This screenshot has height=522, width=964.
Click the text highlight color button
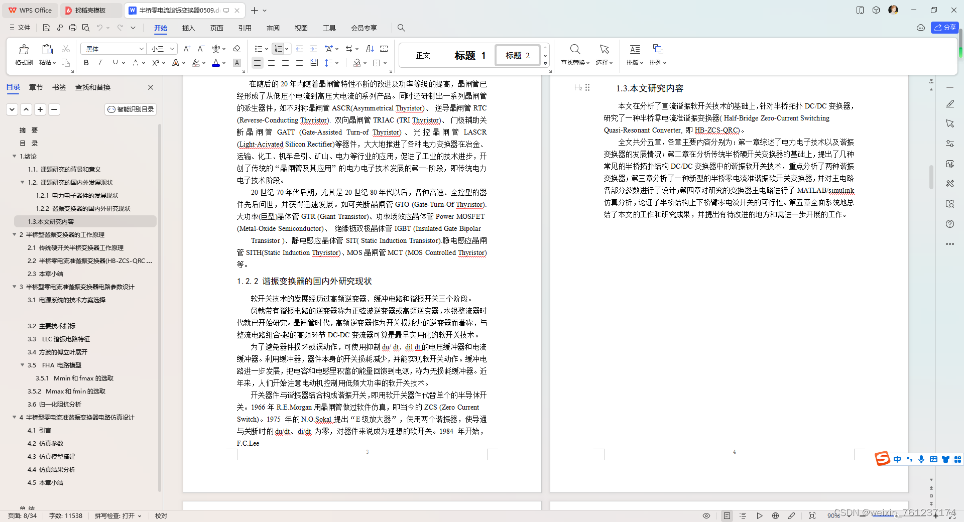click(x=196, y=63)
